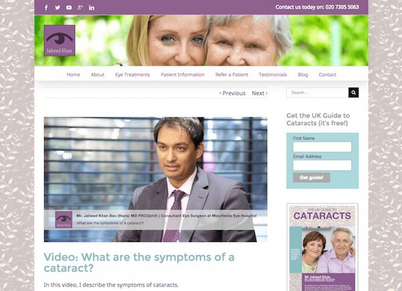The height and width of the screenshot is (291, 402).
Task: Open the Google Plus social icon
Action: (x=80, y=7)
